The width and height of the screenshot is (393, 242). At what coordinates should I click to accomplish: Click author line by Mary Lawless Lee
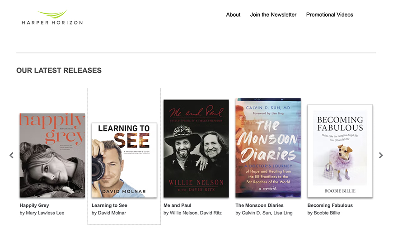click(x=42, y=213)
